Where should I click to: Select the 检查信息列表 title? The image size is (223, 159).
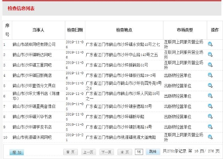[x=21, y=9]
